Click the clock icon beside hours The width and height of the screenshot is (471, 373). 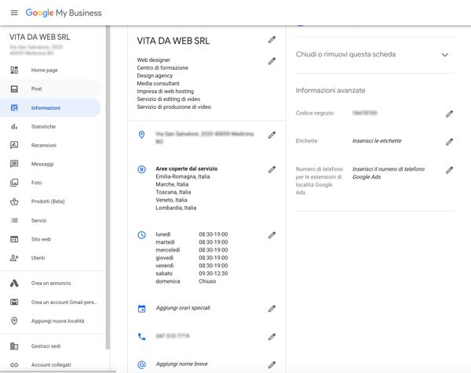pos(141,235)
